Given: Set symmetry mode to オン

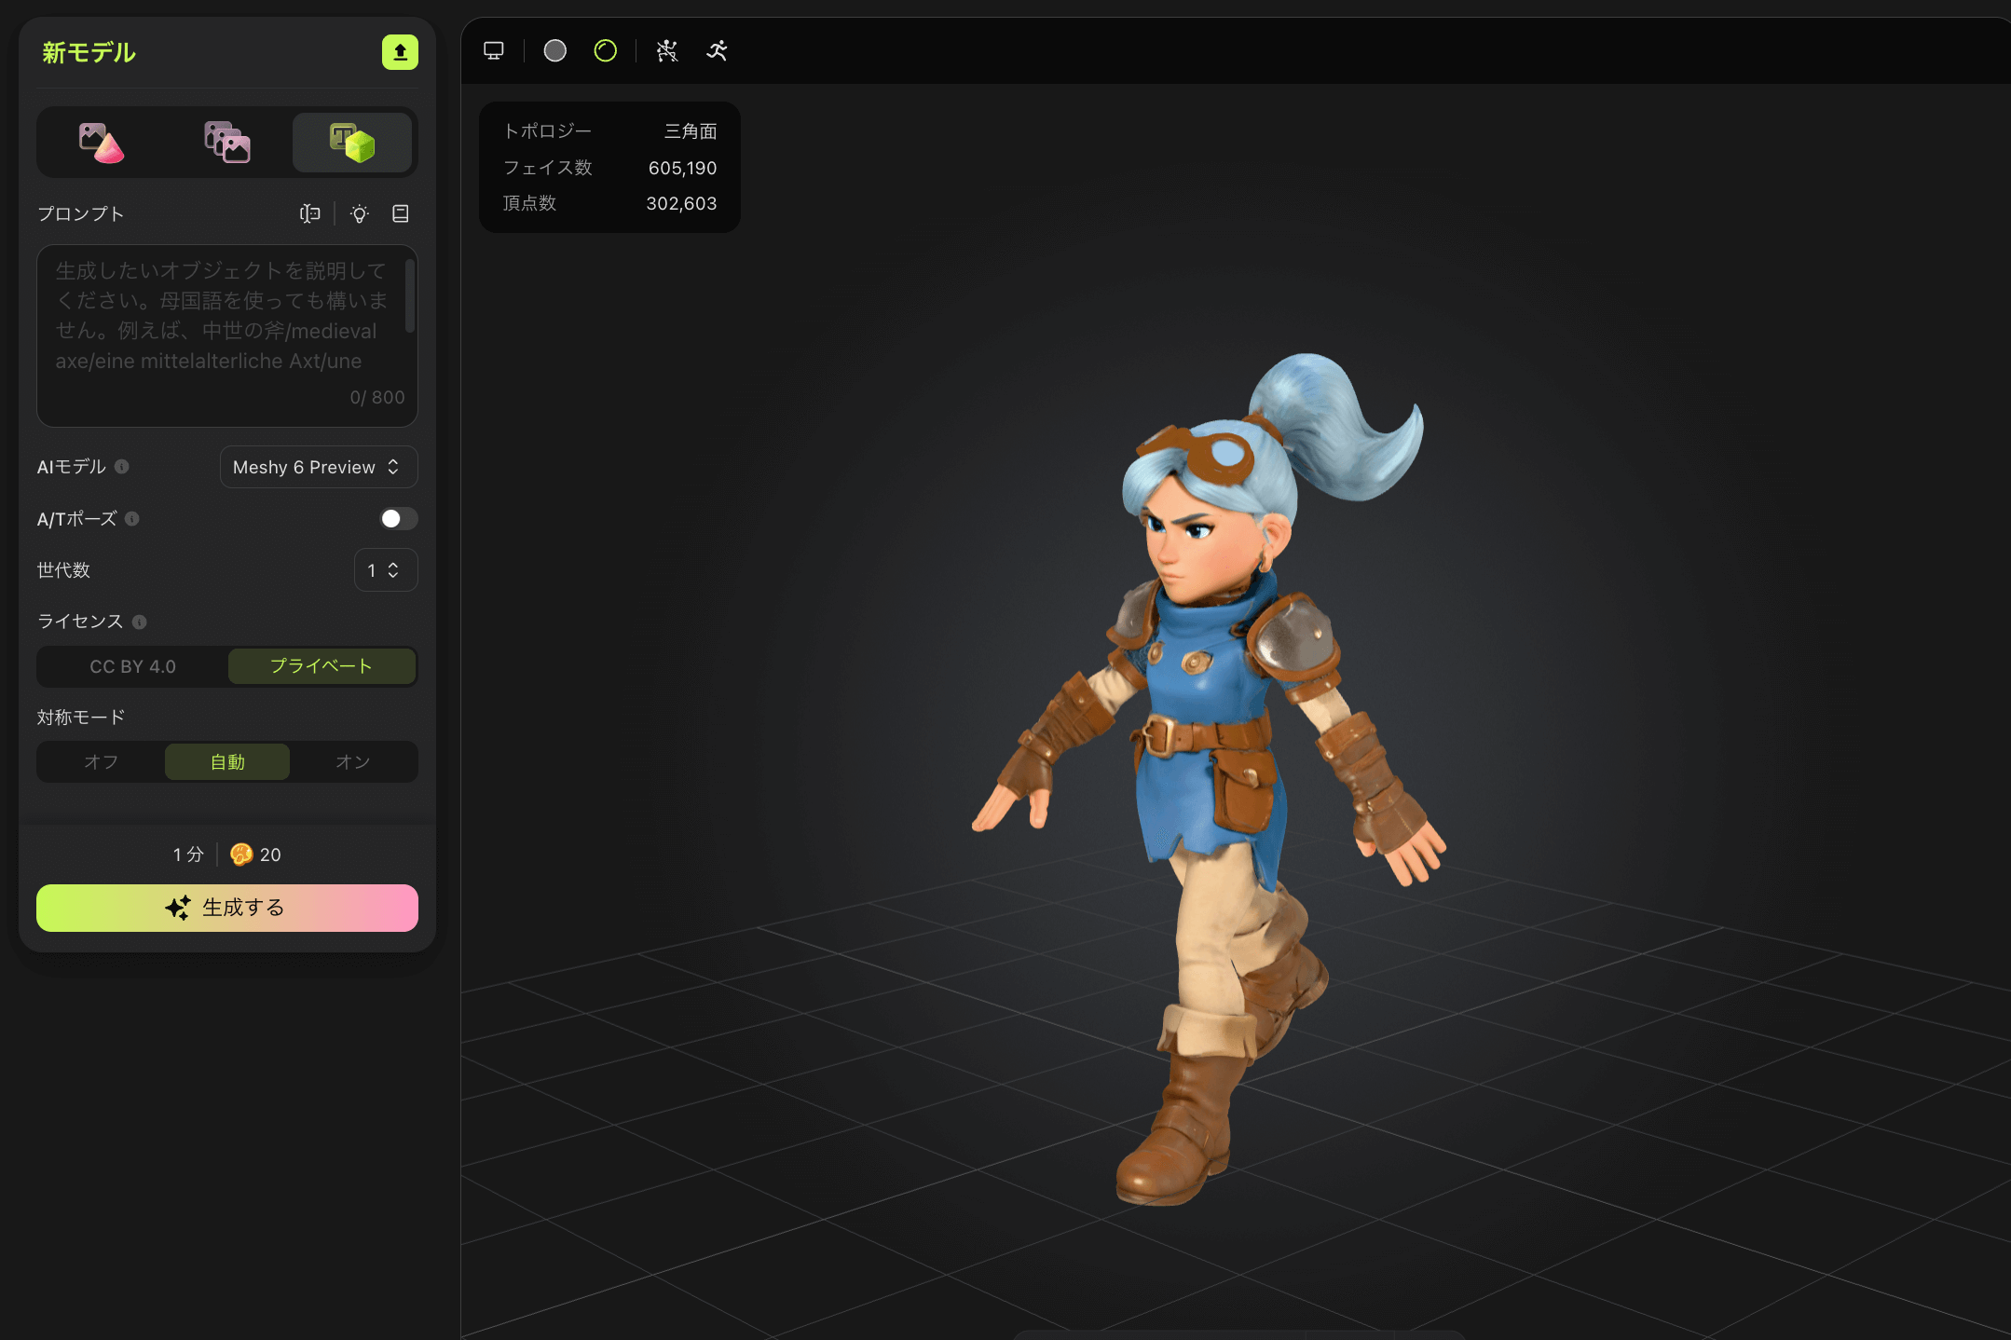Looking at the screenshot, I should [353, 762].
